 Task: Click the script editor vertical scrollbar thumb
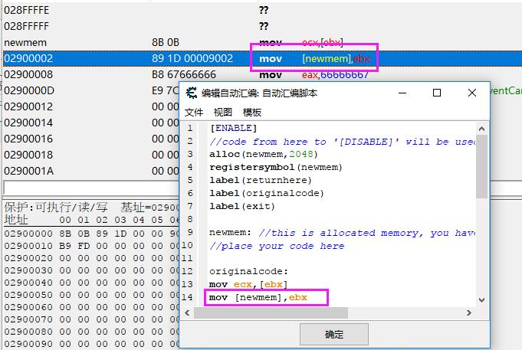(481, 168)
